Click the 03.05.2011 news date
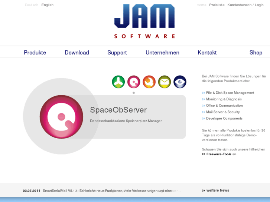 click(31, 191)
